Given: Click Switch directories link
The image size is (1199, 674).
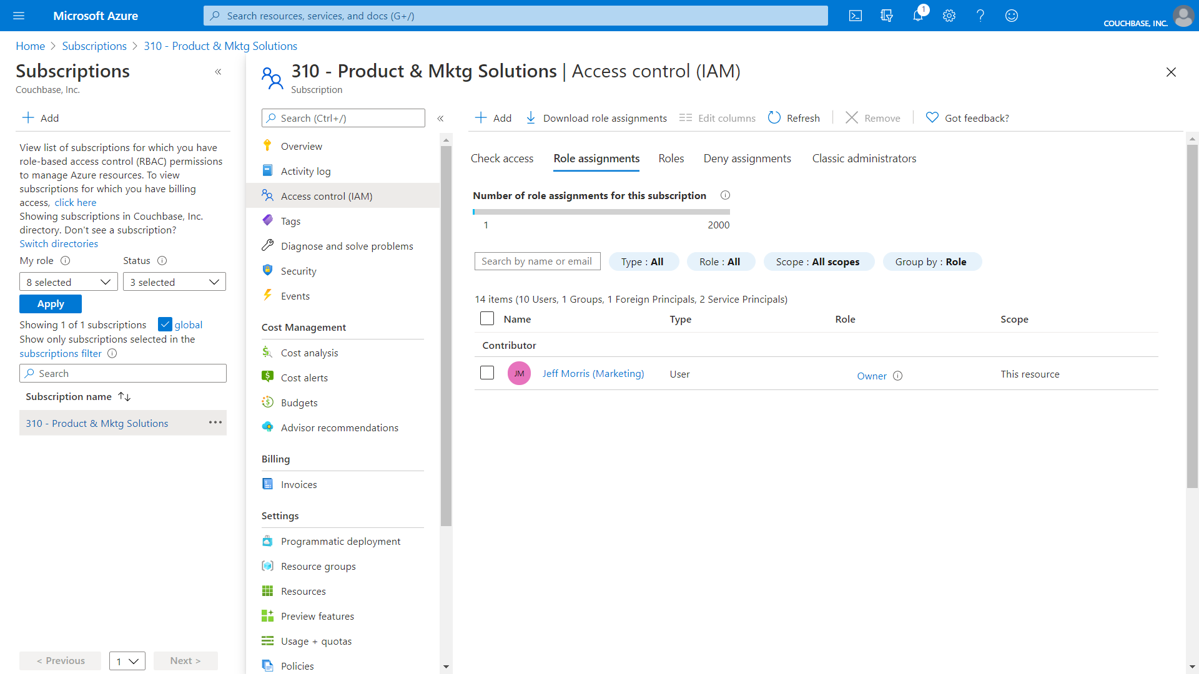Looking at the screenshot, I should [x=59, y=243].
